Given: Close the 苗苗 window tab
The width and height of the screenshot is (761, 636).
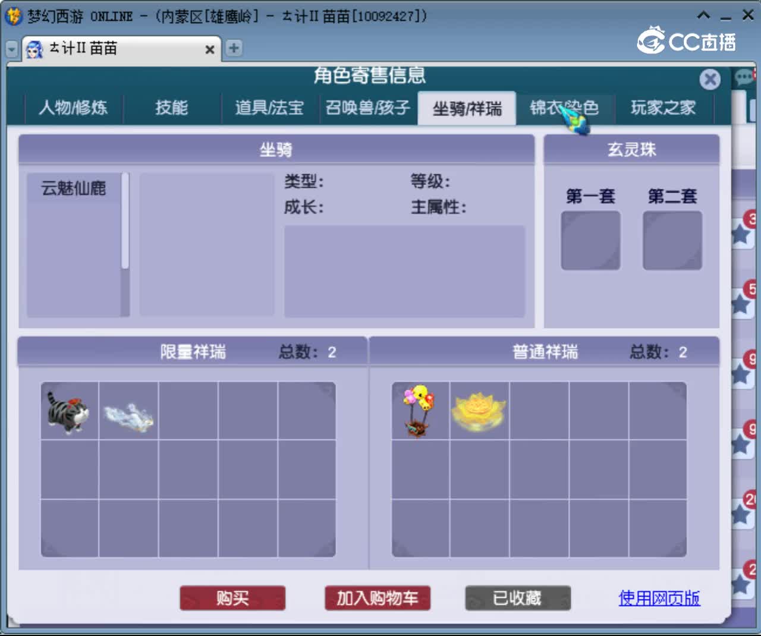Looking at the screenshot, I should 210,50.
